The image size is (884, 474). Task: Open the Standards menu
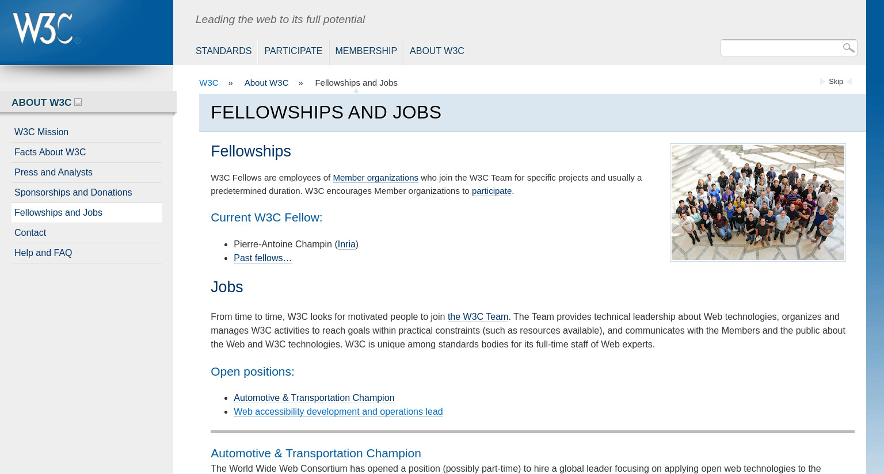(x=223, y=51)
